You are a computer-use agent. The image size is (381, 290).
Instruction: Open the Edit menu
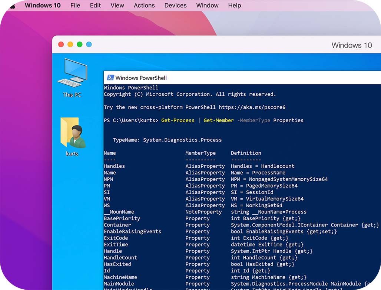95,5
